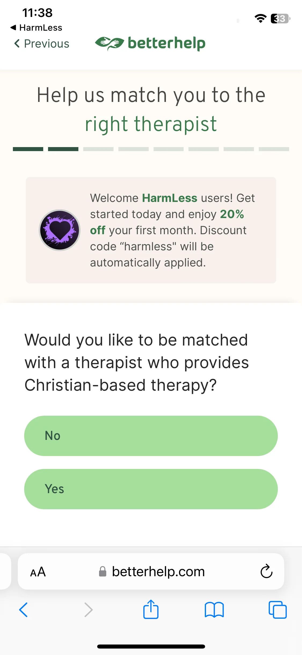Return to the HarmLess app
The image size is (302, 655).
[36, 27]
